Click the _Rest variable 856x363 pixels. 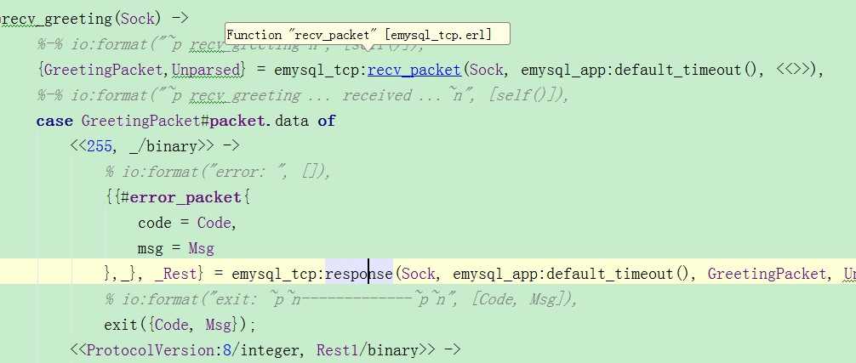pyautogui.click(x=178, y=273)
